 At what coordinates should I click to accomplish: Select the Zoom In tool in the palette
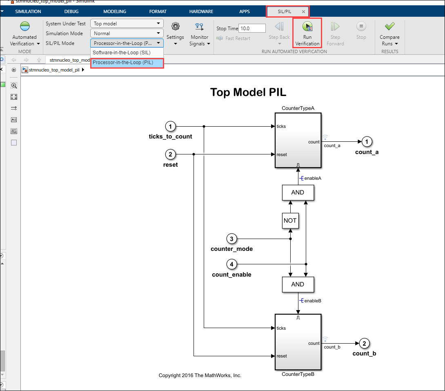14,85
